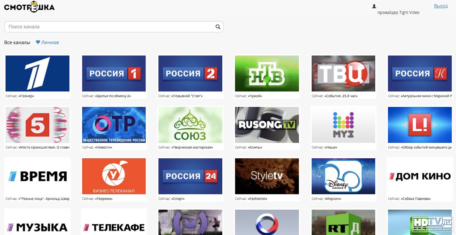Open the Пятый канал thumbnail
Viewport: 456px width, 235px height.
(38, 125)
